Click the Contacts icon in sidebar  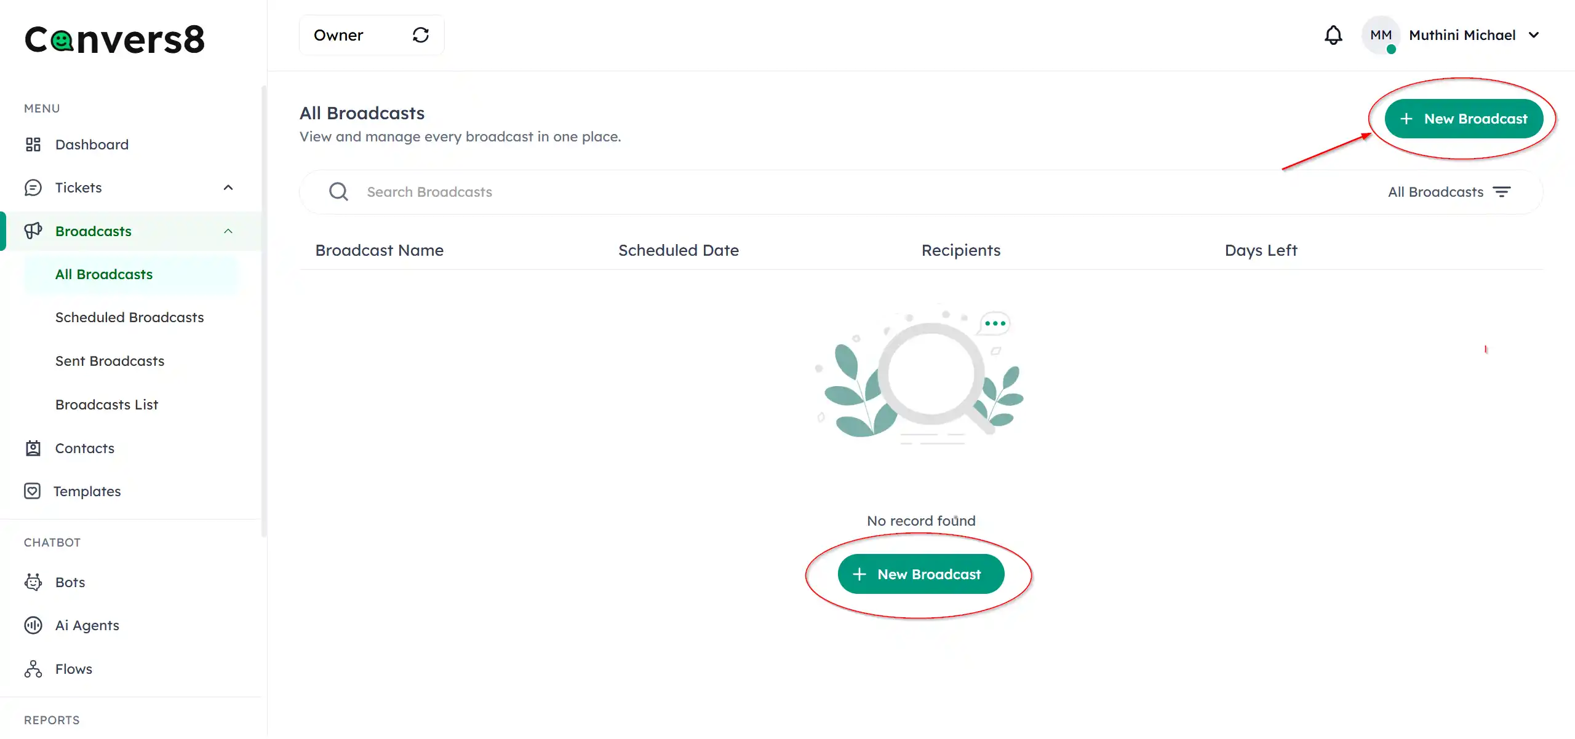coord(33,448)
